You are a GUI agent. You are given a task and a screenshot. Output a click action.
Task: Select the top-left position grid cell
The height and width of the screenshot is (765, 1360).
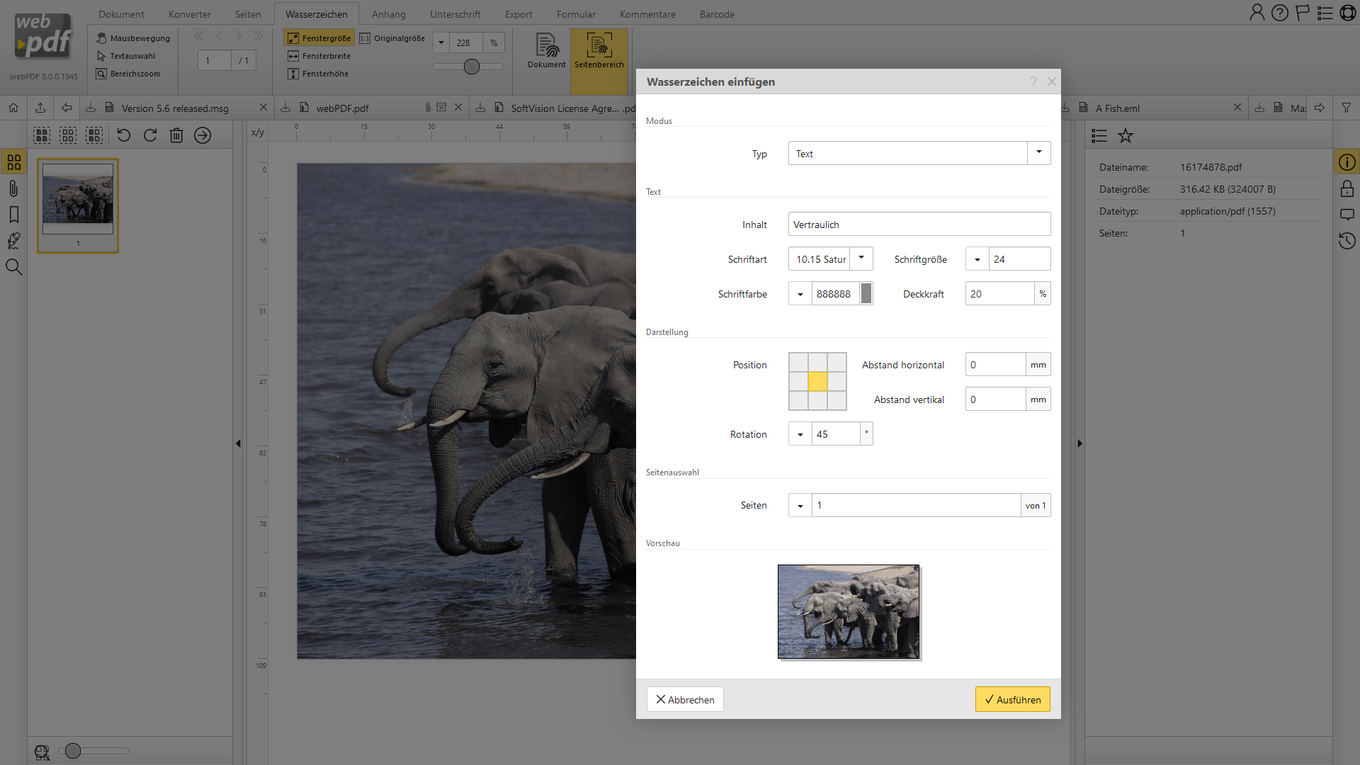798,362
